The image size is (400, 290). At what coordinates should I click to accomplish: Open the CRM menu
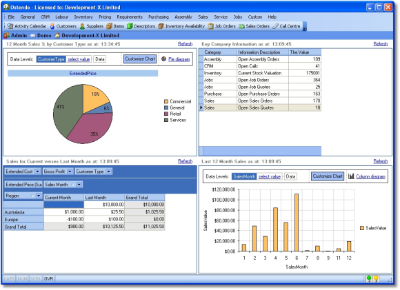click(x=45, y=17)
